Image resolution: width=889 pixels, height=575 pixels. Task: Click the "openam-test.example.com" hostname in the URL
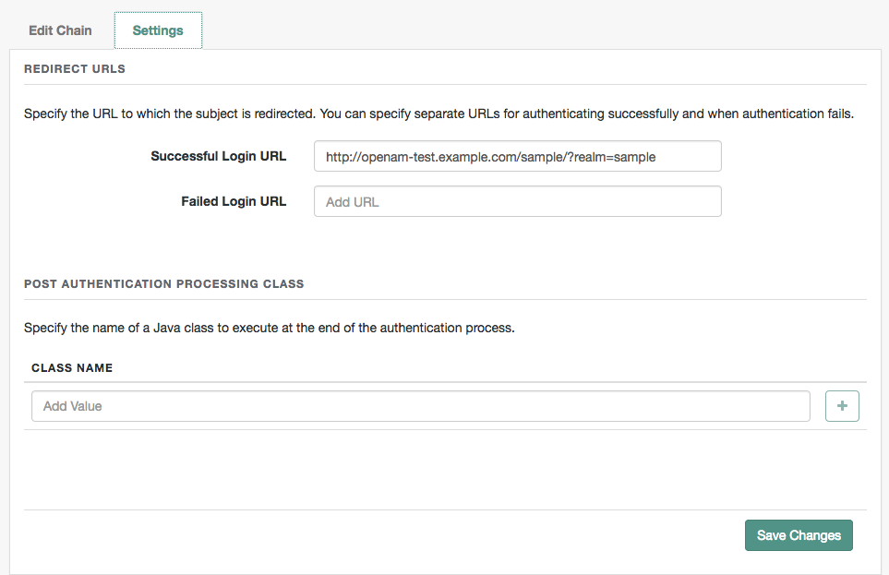[430, 157]
